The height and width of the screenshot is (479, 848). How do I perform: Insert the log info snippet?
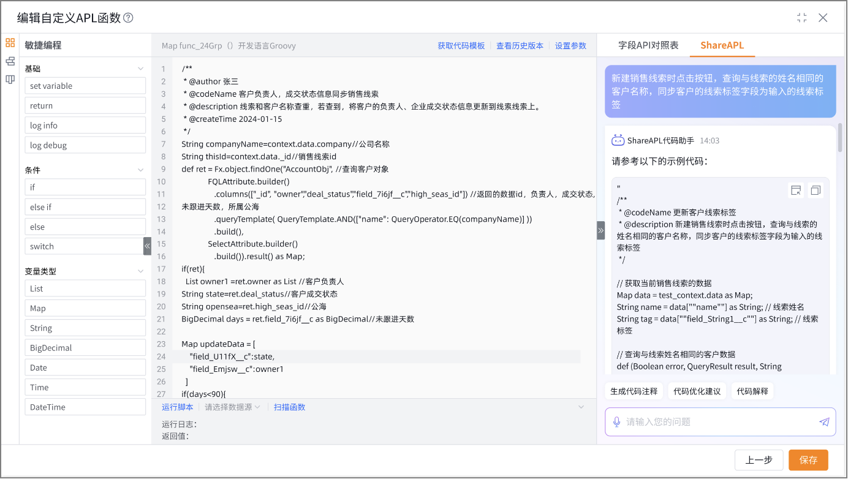(x=85, y=125)
